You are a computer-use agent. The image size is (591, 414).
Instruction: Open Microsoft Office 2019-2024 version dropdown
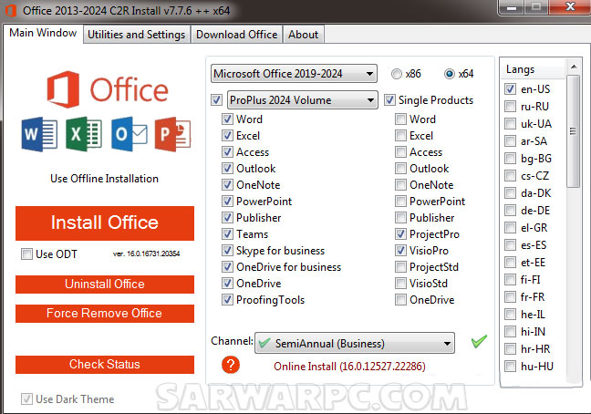(x=294, y=74)
